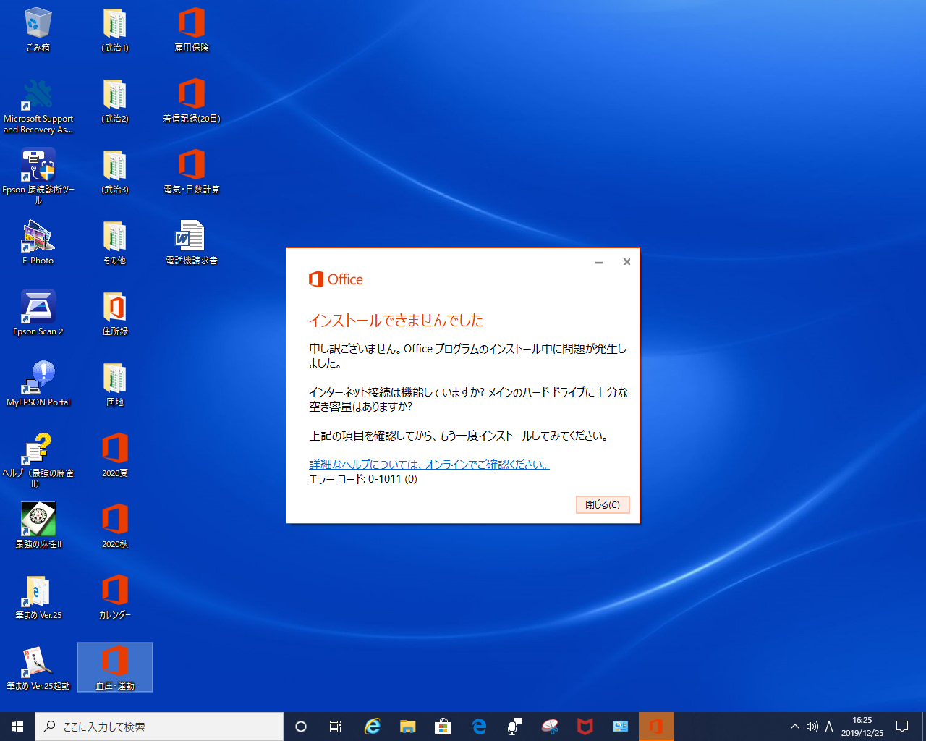This screenshot has width=926, height=741.
Task: Select the Microsoft Support and Recovery Assistant icon
Action: tap(38, 106)
